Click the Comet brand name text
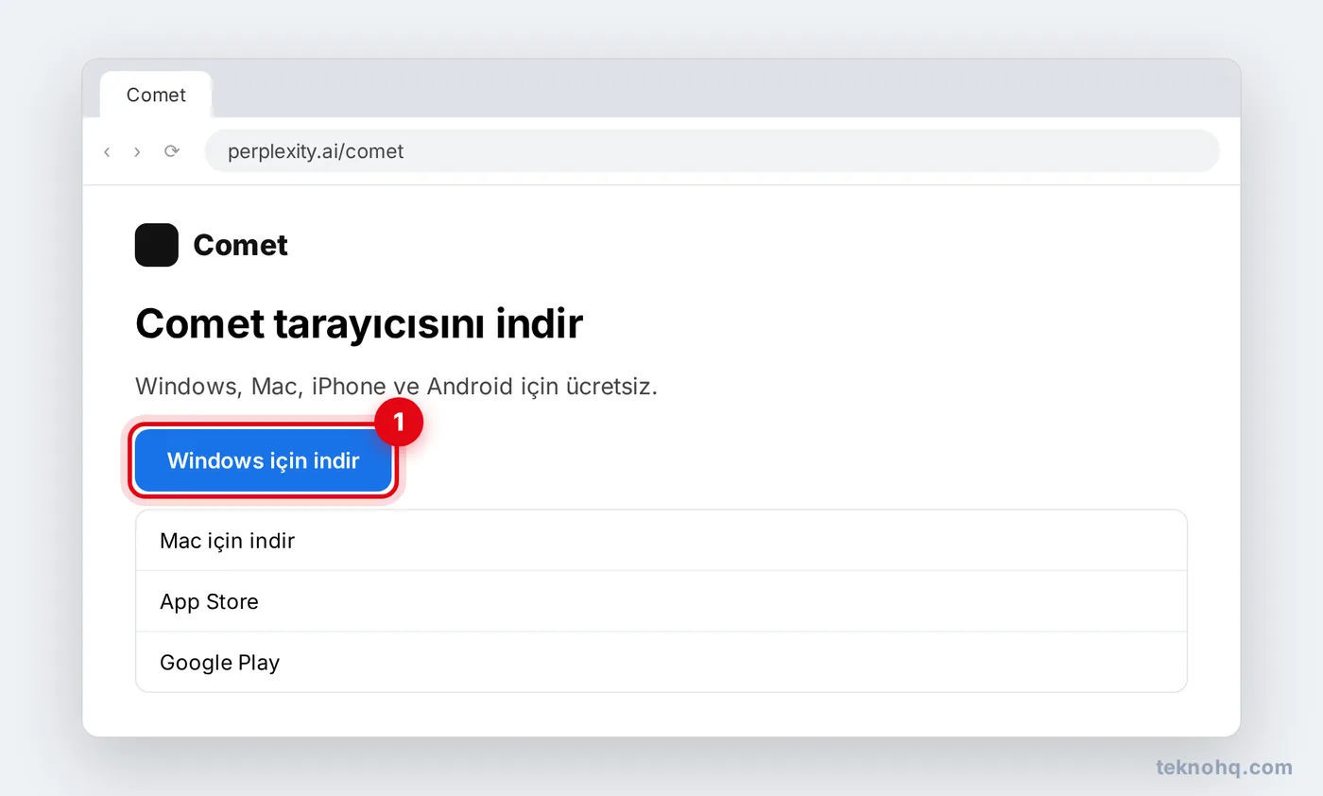Viewport: 1323px width, 796px height. click(240, 246)
